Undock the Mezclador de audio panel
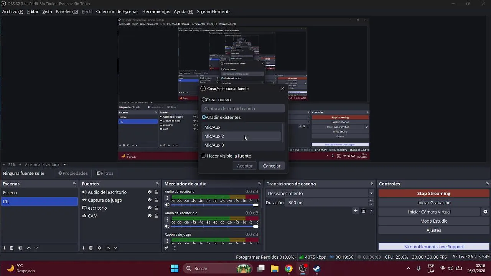This screenshot has height=276, width=491. [259, 184]
